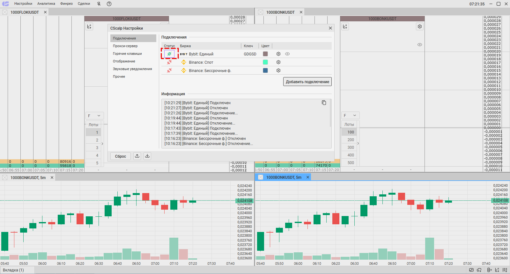Screen dimensions: 510x274
Task: Click add order book icon in status bar
Action: click(490, 270)
